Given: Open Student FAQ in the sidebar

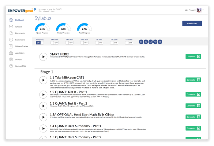Looking at the screenshot, I should [20, 66].
